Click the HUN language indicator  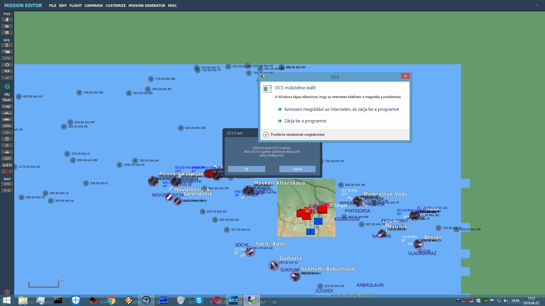coord(515,301)
